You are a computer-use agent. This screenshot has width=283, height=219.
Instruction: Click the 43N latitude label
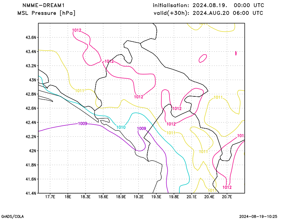tap(33, 80)
